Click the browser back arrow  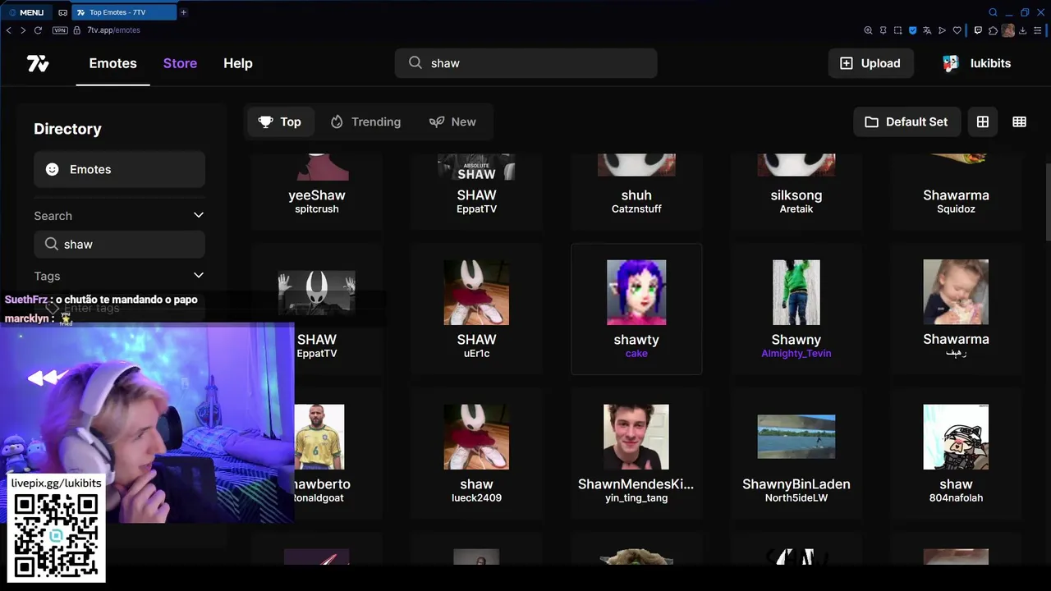tap(9, 30)
